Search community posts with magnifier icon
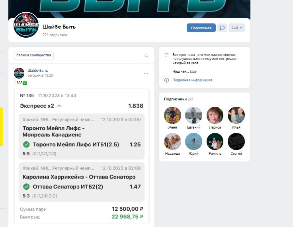 click(x=146, y=55)
